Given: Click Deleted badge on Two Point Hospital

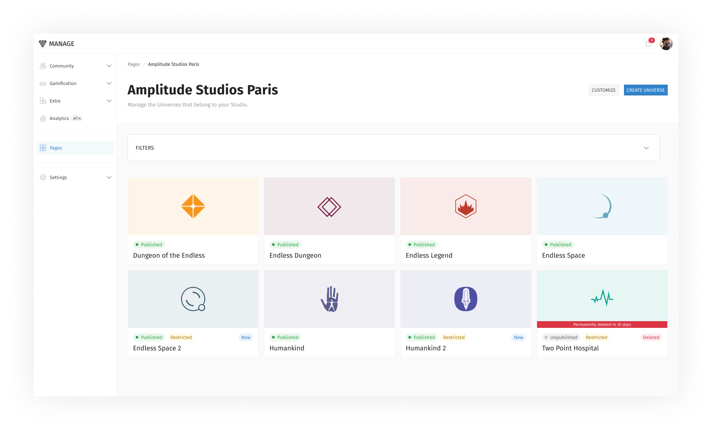Looking at the screenshot, I should [x=651, y=337].
